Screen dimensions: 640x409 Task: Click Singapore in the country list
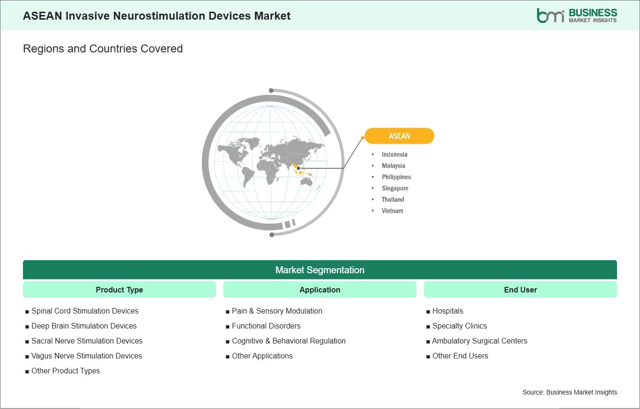click(x=395, y=188)
